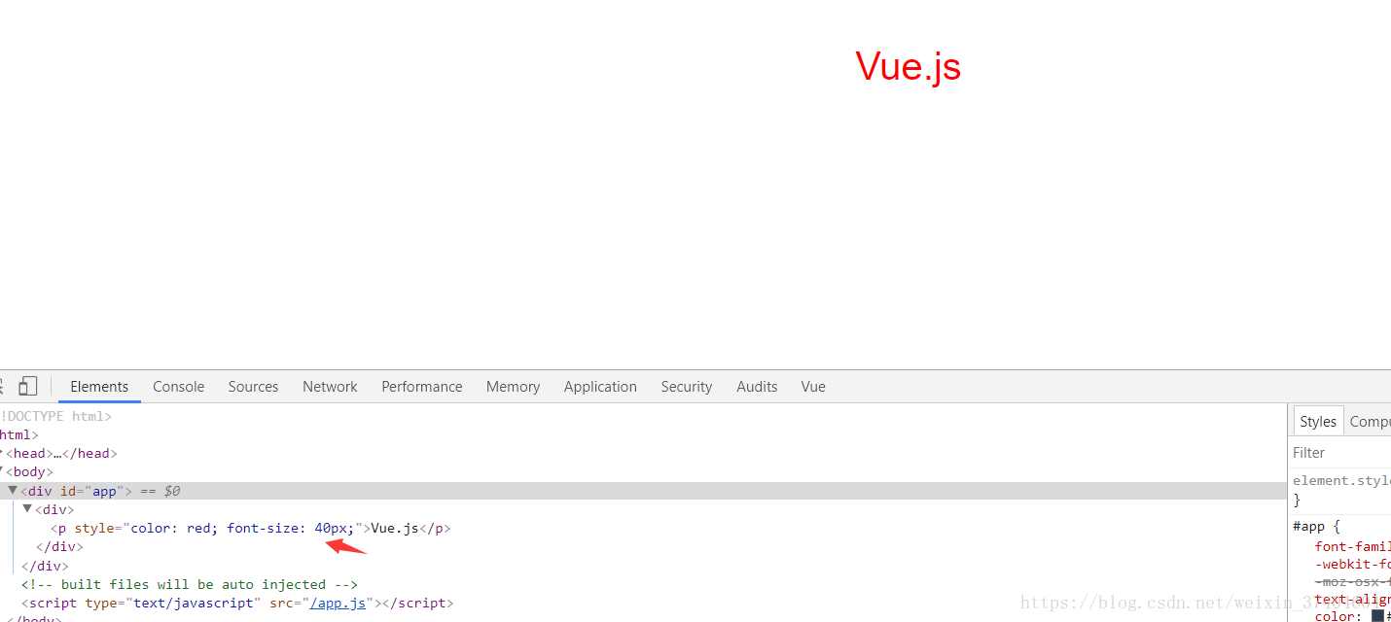The width and height of the screenshot is (1391, 622).
Task: Switch to the Elements tab
Action: (99, 387)
